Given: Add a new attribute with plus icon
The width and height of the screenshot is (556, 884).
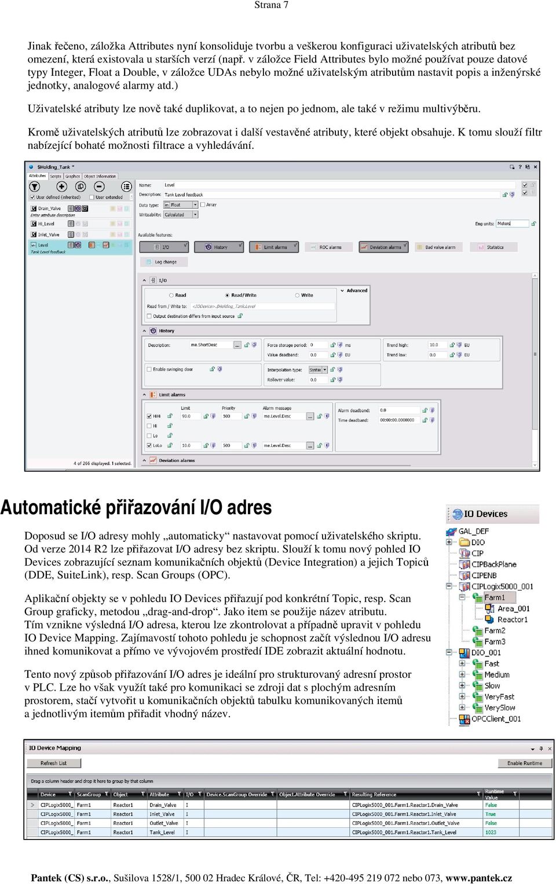Looking at the screenshot, I should click(x=61, y=186).
